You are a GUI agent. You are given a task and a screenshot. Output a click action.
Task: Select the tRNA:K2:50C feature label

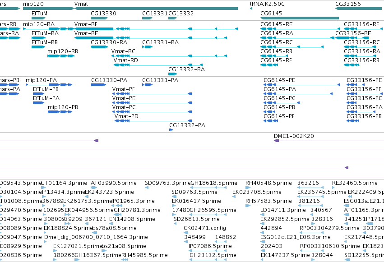pyautogui.click(x=267, y=4)
